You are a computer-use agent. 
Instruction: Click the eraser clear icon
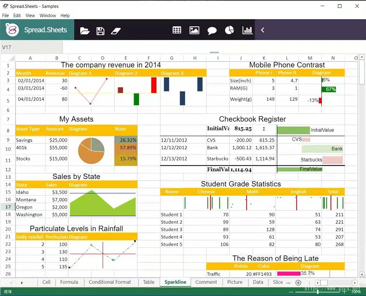(116, 30)
